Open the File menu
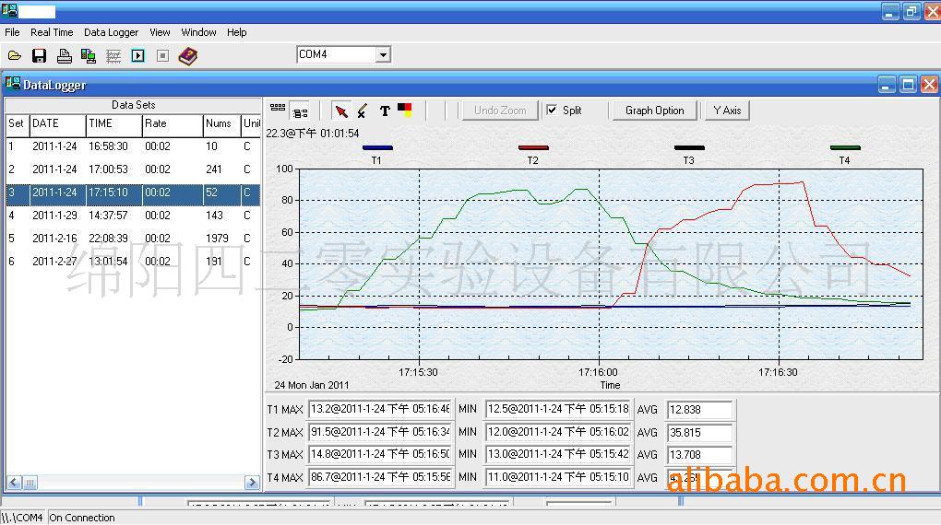The width and height of the screenshot is (941, 525). (x=12, y=32)
